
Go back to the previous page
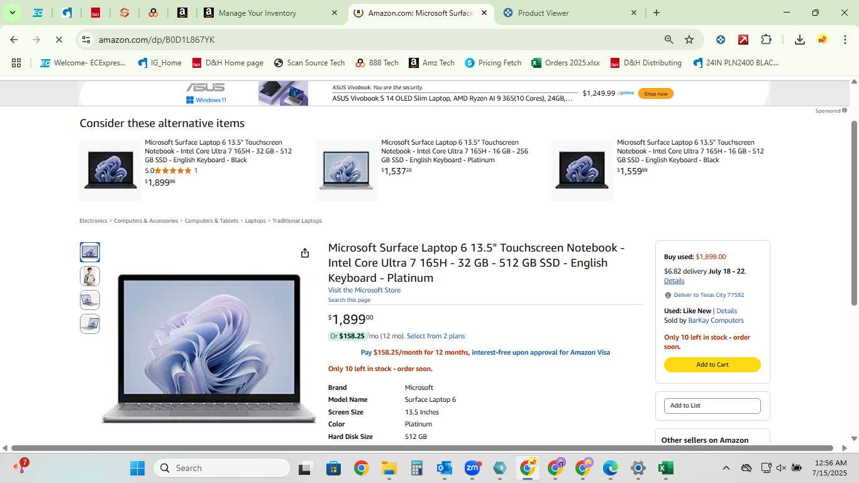point(14,40)
